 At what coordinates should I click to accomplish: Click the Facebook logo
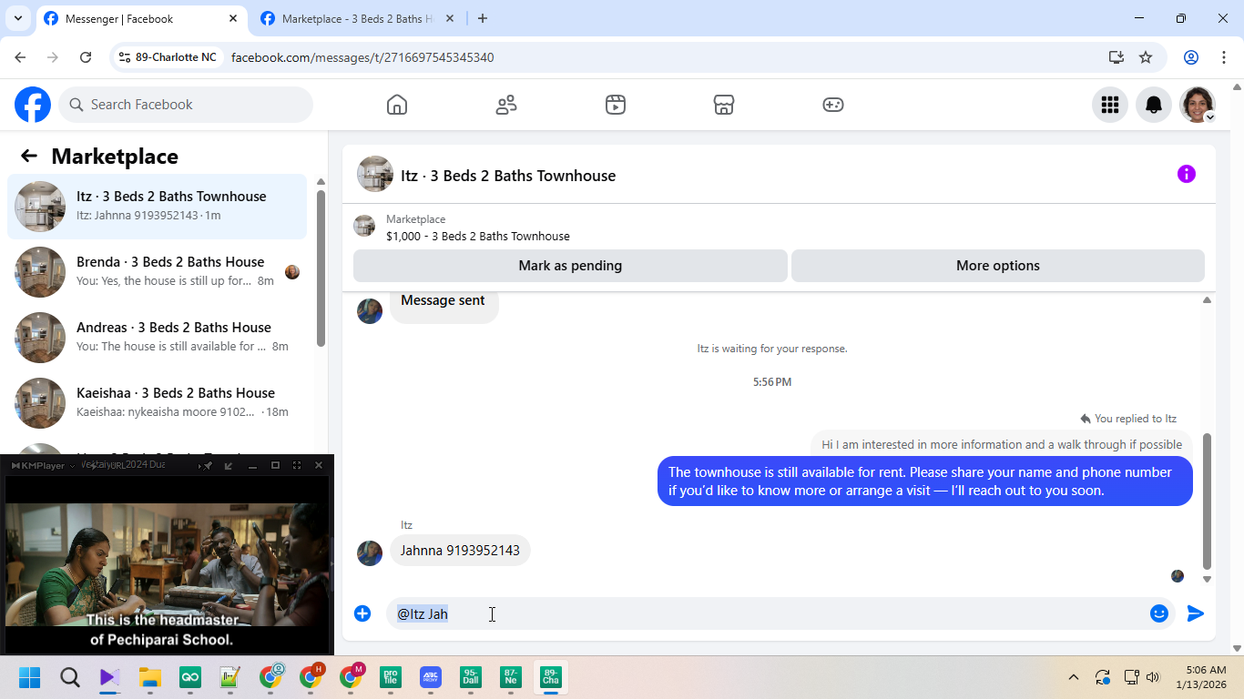point(33,105)
